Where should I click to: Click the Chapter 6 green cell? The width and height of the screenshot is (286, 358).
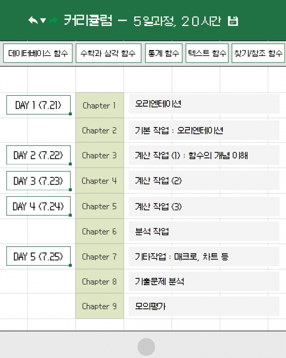click(x=100, y=231)
